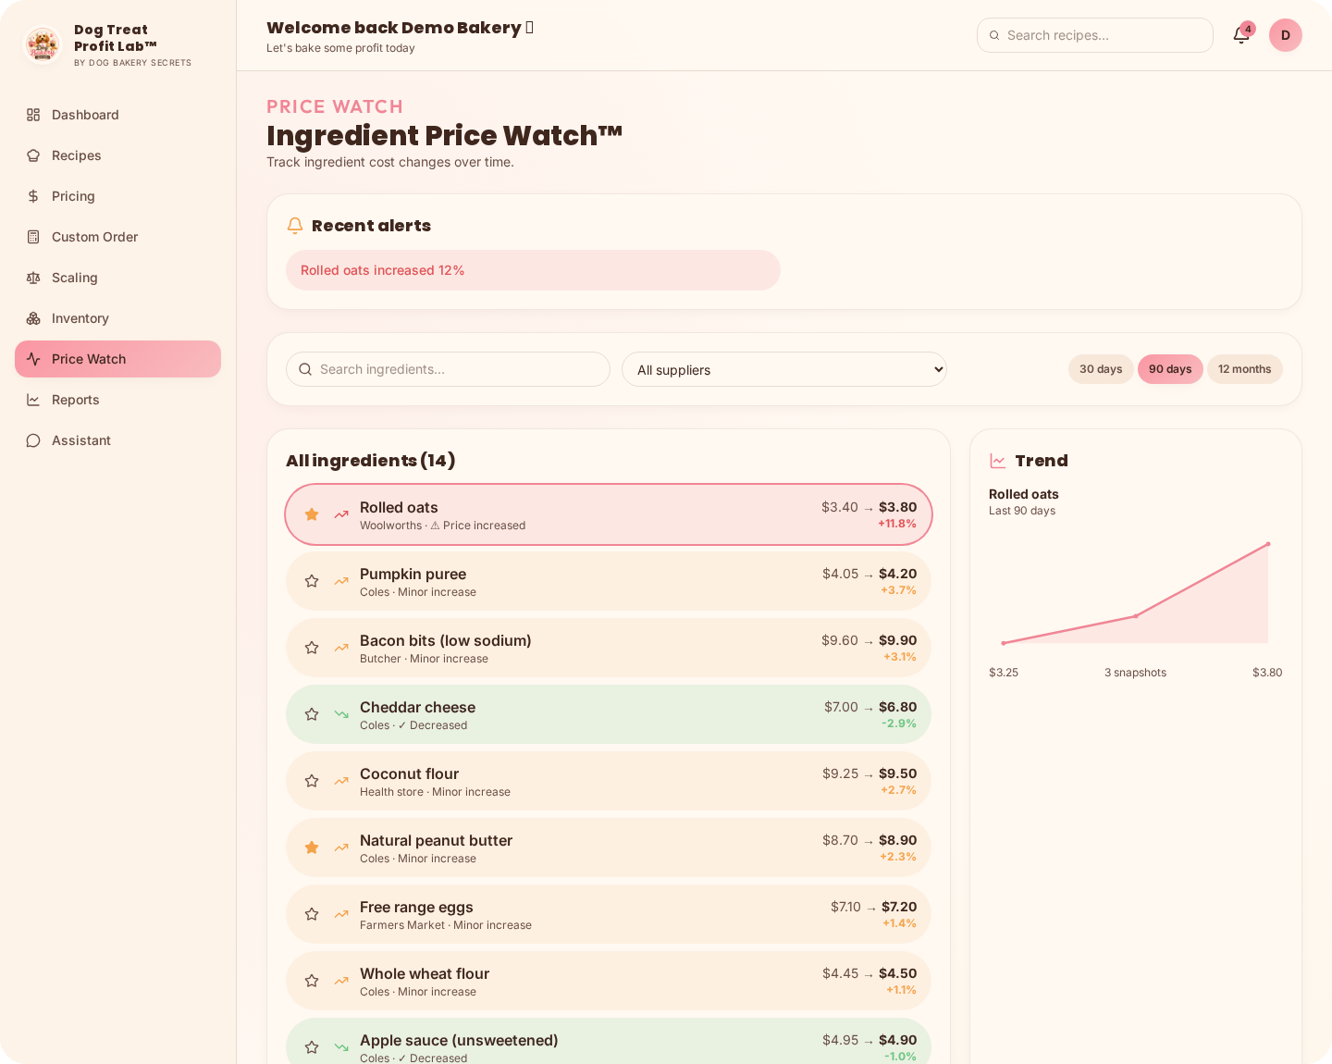Click the Price Watch activity icon
This screenshot has height=1064, width=1332.
point(33,359)
